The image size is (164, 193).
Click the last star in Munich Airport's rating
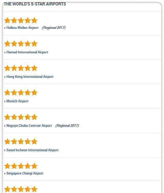(x=34, y=93)
